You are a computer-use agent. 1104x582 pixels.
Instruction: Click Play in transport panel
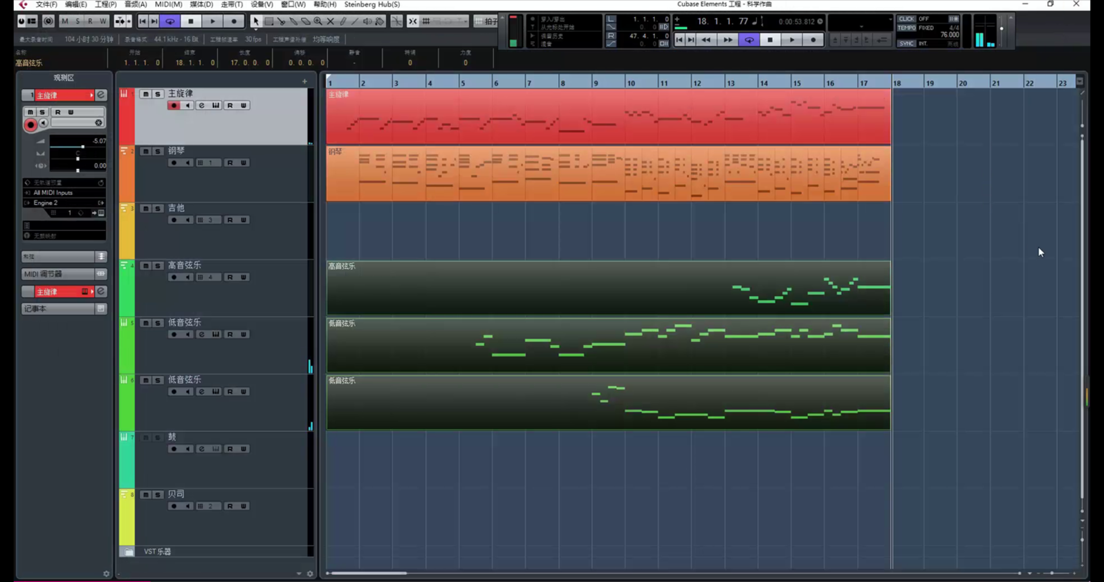pos(792,40)
